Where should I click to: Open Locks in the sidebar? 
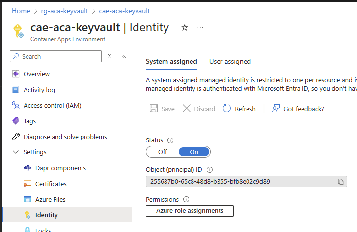pos(43,230)
